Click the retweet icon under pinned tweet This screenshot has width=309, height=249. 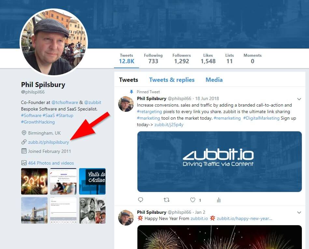(166, 200)
